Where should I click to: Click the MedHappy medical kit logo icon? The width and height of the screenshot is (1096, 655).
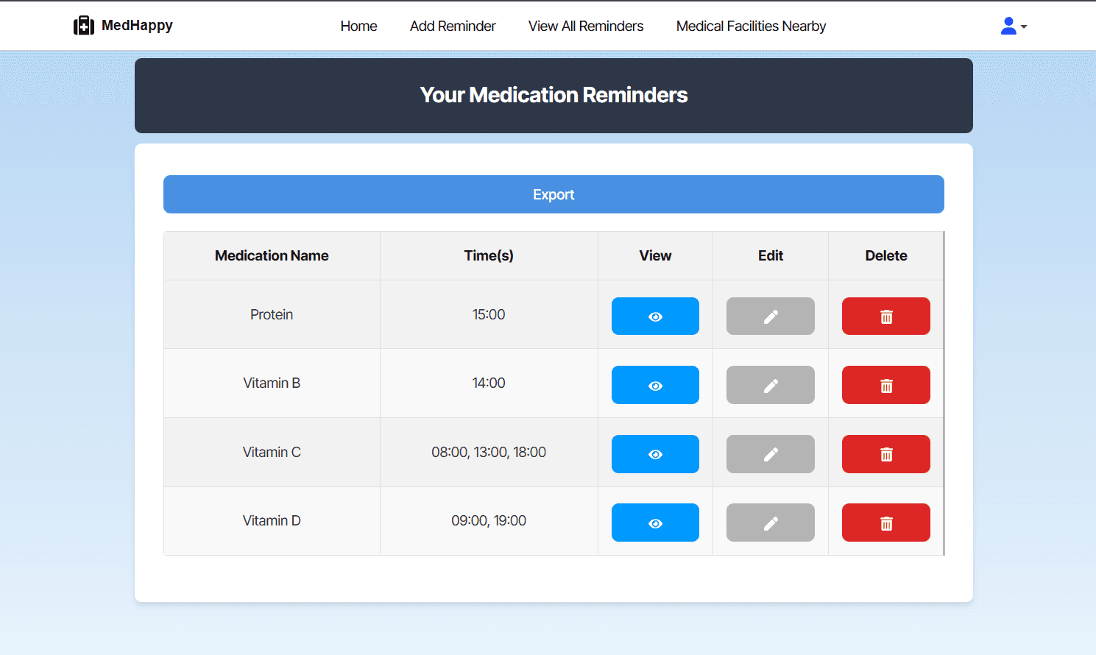[84, 26]
